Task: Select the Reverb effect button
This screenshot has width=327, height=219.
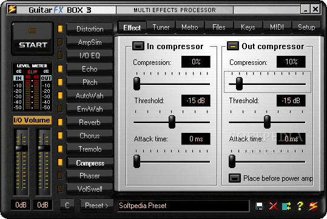Action: (90, 122)
